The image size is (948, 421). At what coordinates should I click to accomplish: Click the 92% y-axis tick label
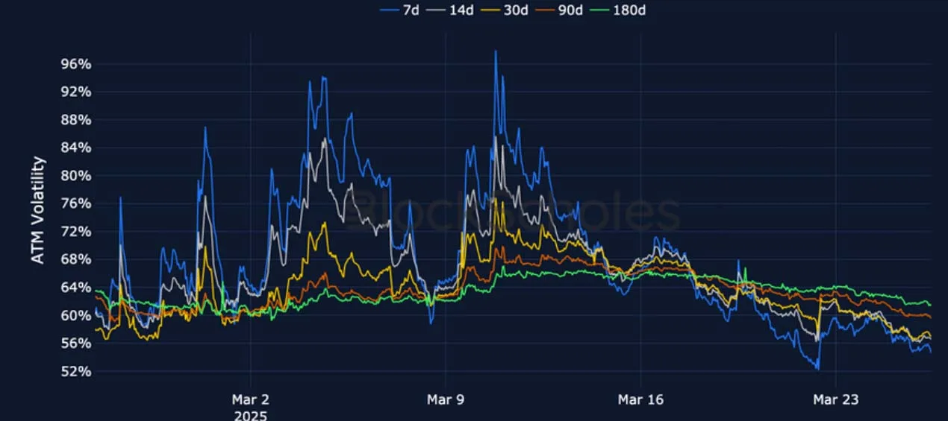(75, 92)
